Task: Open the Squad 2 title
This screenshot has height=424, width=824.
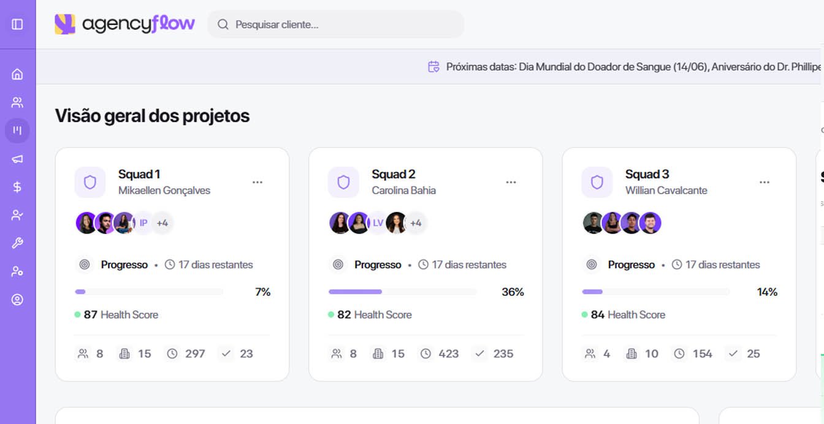Action: click(x=394, y=174)
